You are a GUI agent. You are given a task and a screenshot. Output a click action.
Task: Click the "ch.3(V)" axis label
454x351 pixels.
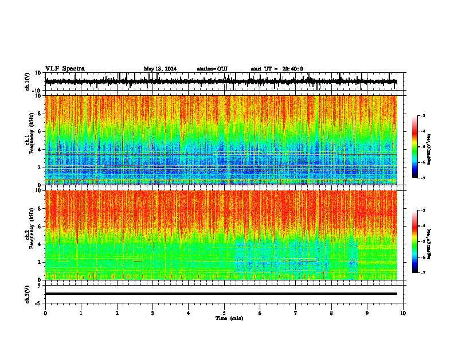click(x=28, y=294)
